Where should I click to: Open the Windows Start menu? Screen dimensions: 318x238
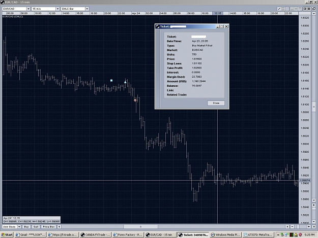pos(7,235)
